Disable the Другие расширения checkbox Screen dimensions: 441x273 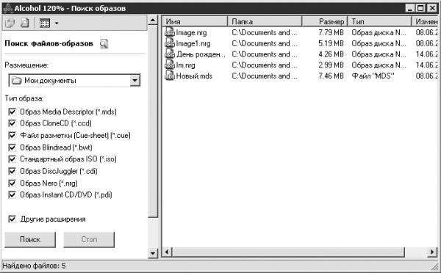coord(12,219)
